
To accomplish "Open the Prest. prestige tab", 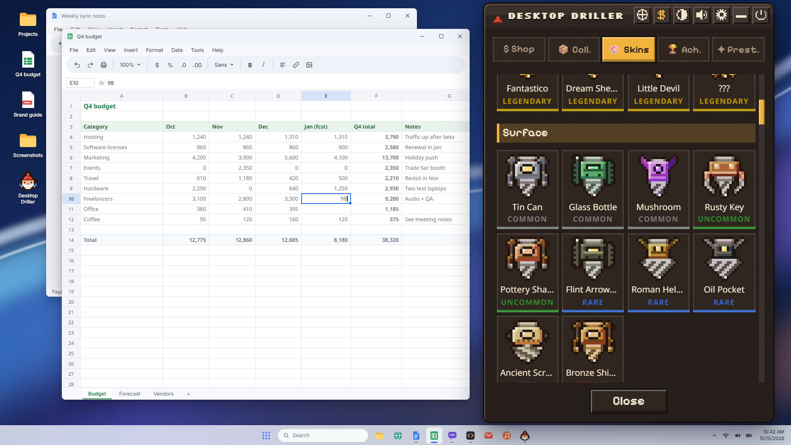I will (x=738, y=49).
